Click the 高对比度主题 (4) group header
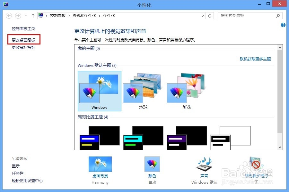Image resolution: width=289 pixels, height=192 pixels. pyautogui.click(x=93, y=117)
